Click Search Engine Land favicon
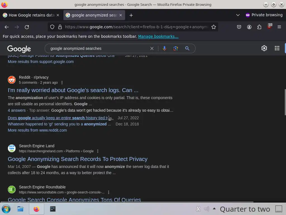Image resolution: width=286 pixels, height=215 pixels. tap(12, 148)
